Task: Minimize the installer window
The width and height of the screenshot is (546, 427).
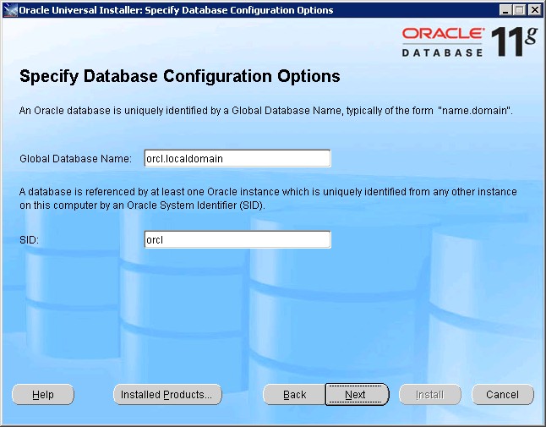Action: tap(505, 10)
